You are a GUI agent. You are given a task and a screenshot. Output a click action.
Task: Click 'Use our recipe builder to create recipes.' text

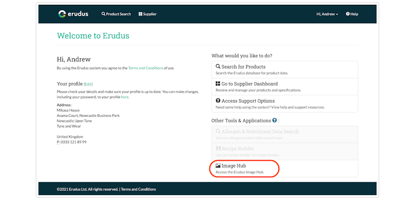pyautogui.click(x=247, y=155)
